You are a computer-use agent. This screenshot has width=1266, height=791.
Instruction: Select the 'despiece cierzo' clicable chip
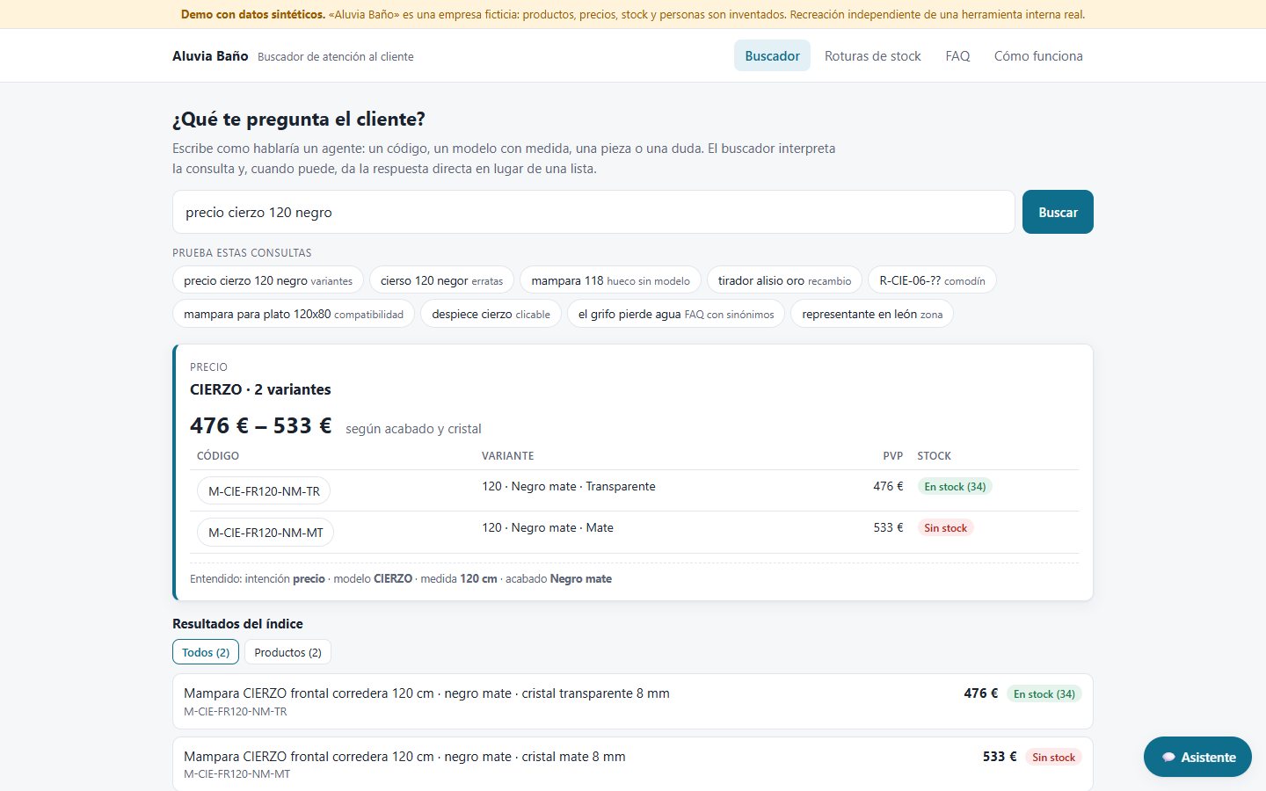[491, 314]
